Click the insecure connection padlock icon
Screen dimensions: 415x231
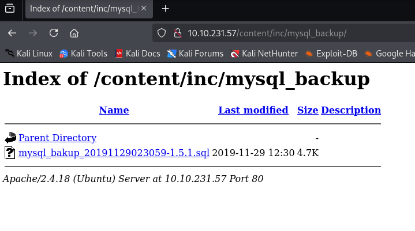tap(177, 33)
